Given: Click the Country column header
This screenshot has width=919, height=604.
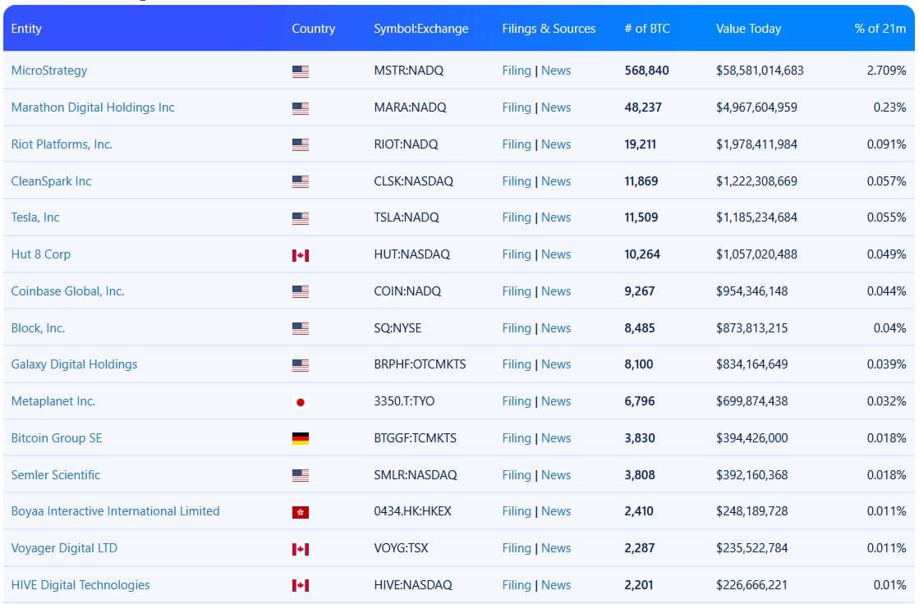Looking at the screenshot, I should pos(313,29).
